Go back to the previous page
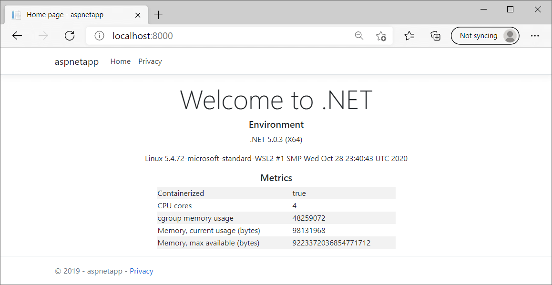552x285 pixels. [x=17, y=36]
